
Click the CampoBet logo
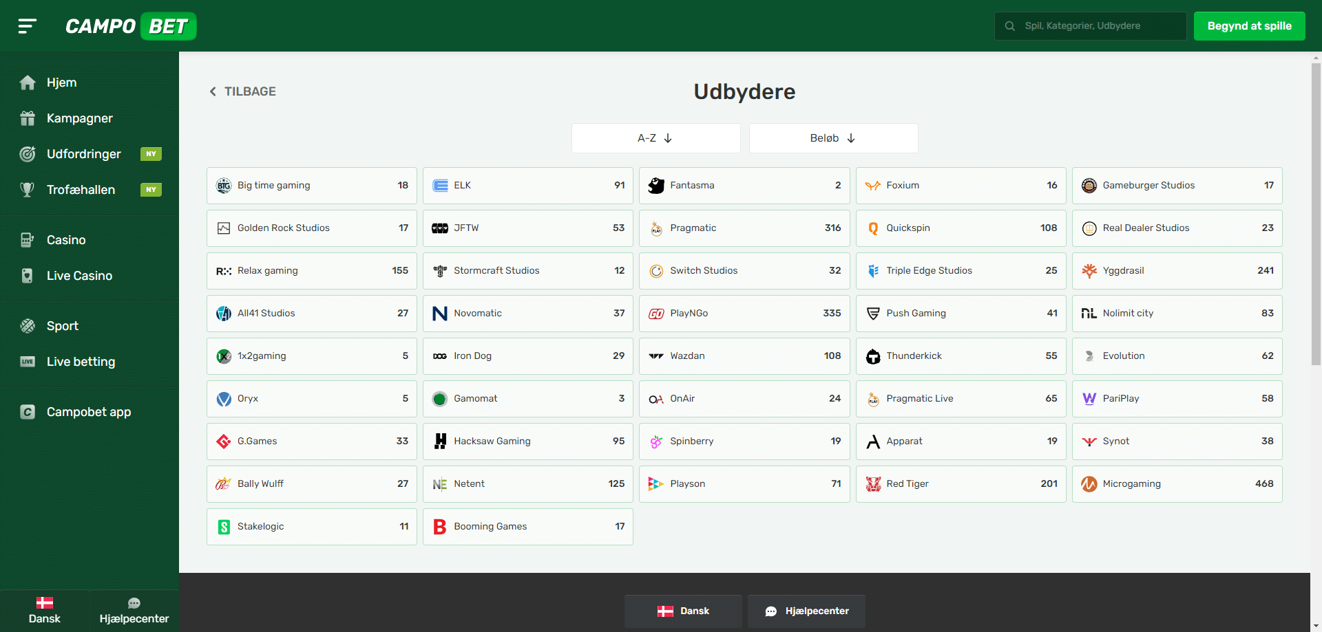point(131,26)
